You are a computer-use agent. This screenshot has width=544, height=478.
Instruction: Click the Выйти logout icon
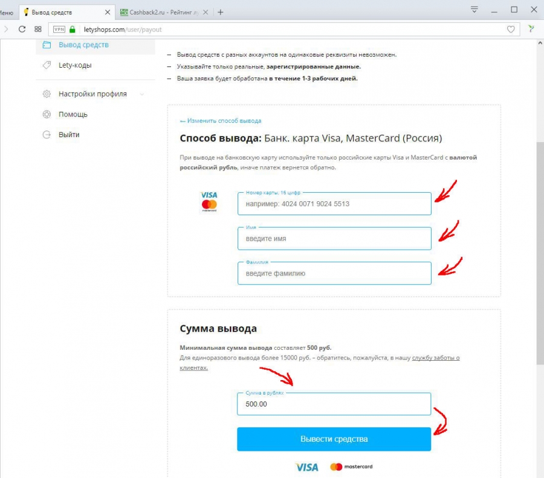(x=47, y=135)
